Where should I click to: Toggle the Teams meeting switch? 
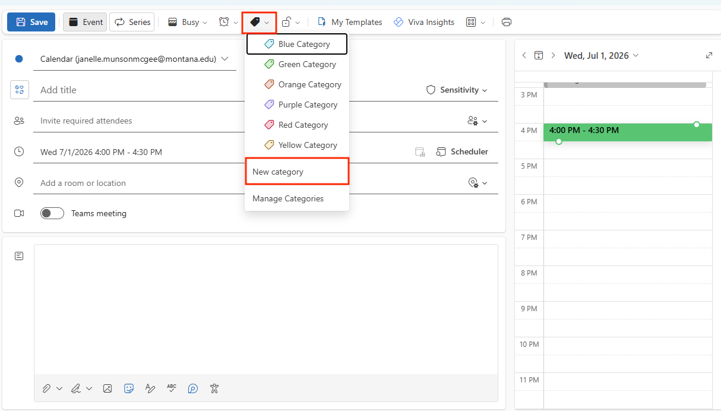point(52,213)
